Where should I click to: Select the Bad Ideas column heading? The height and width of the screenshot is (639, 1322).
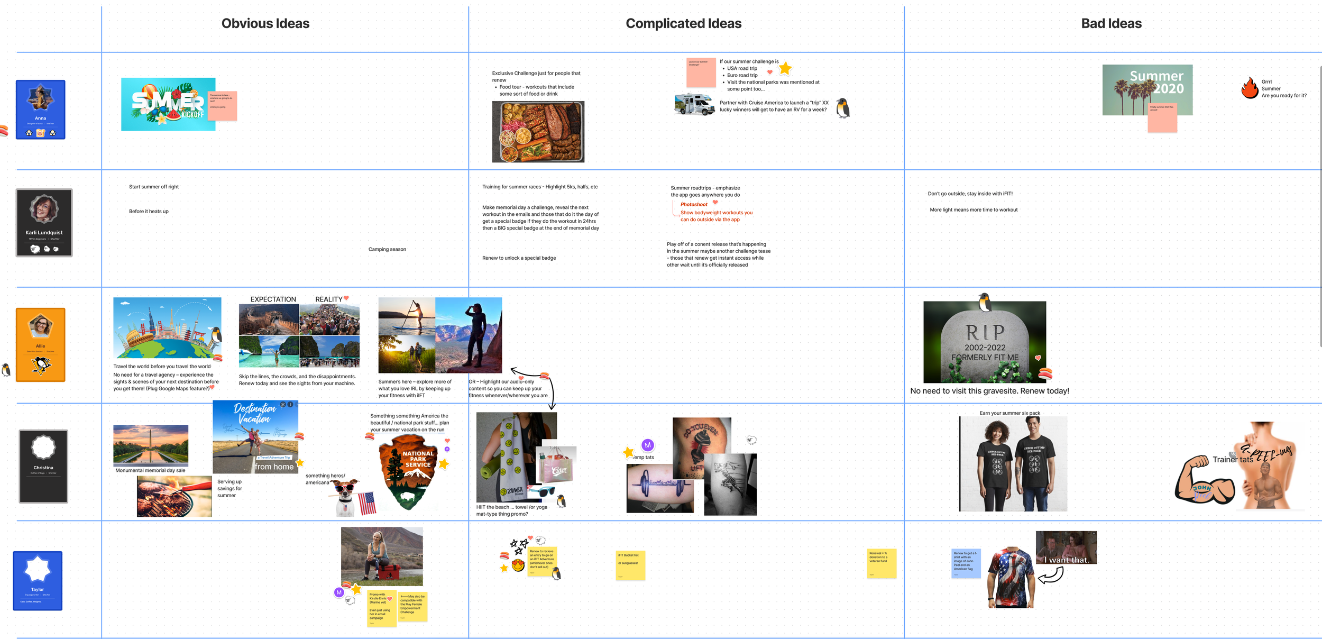[x=1111, y=23]
